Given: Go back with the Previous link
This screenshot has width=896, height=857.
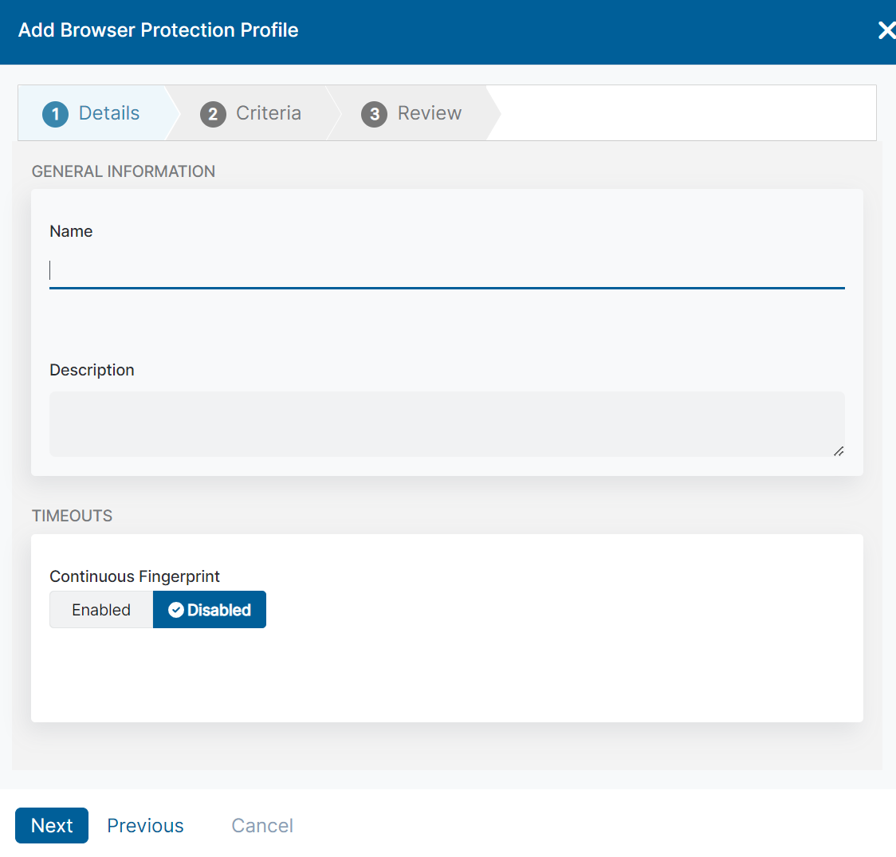Looking at the screenshot, I should coord(145,825).
